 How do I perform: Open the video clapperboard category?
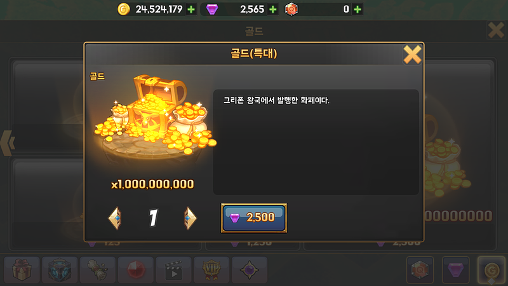(x=173, y=269)
